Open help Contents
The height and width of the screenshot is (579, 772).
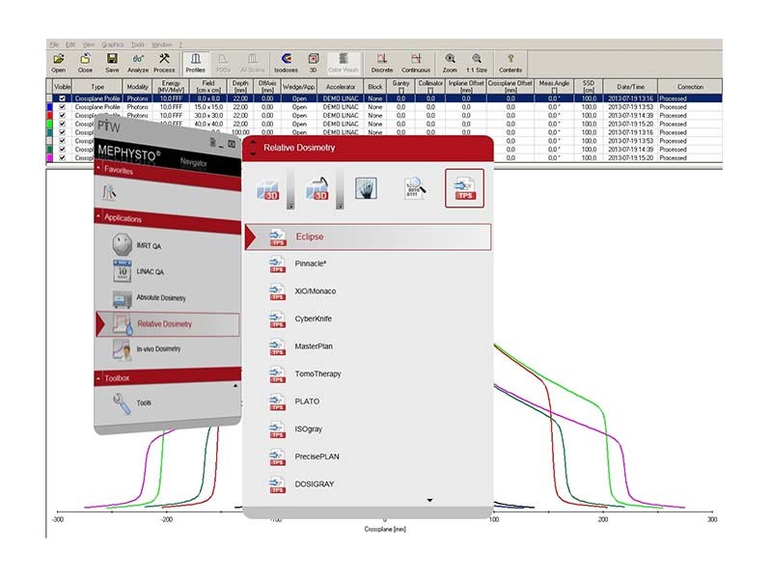point(510,63)
